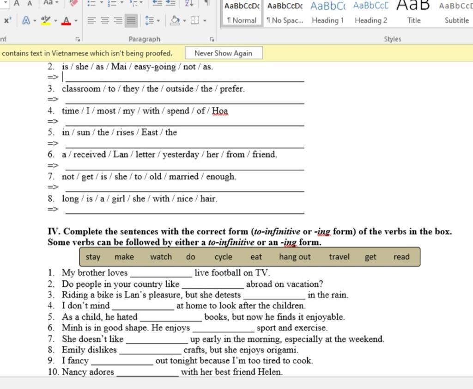The width and height of the screenshot is (473, 389).
Task: Click the blank after 'Nancy adores'
Action: (x=147, y=373)
